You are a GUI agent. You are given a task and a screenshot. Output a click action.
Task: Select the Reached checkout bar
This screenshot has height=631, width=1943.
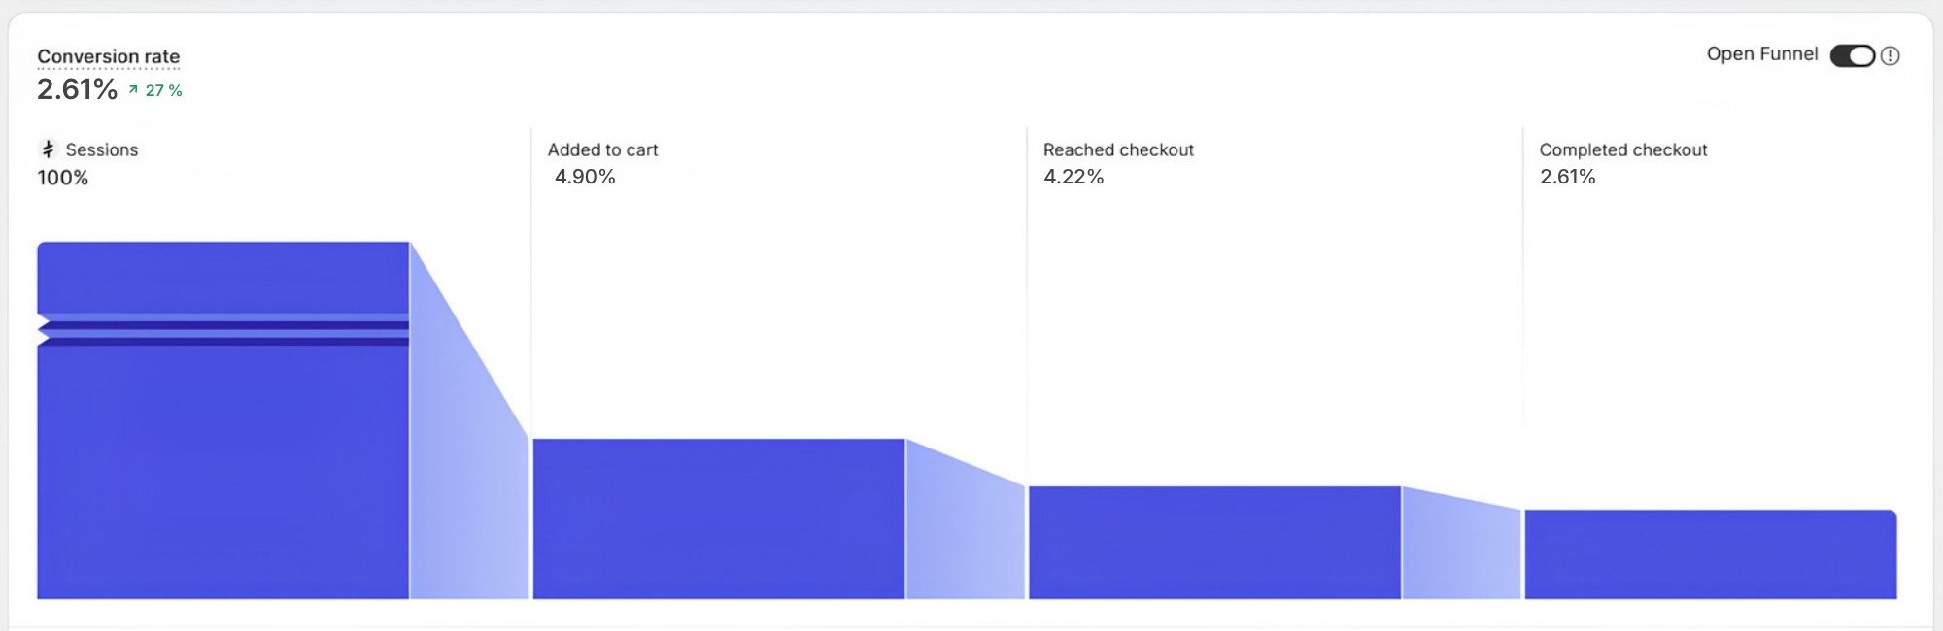pos(1214,543)
